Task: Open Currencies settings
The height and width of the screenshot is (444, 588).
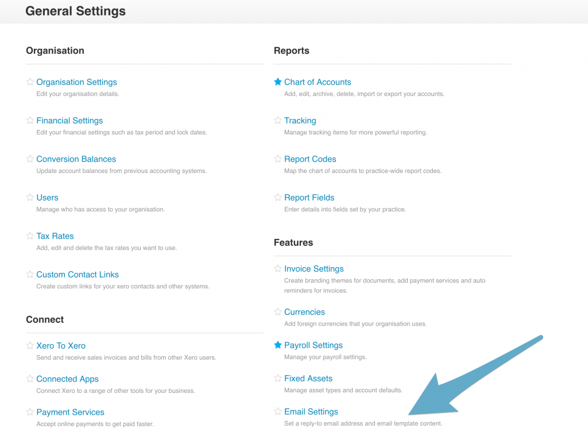Action: coord(304,312)
